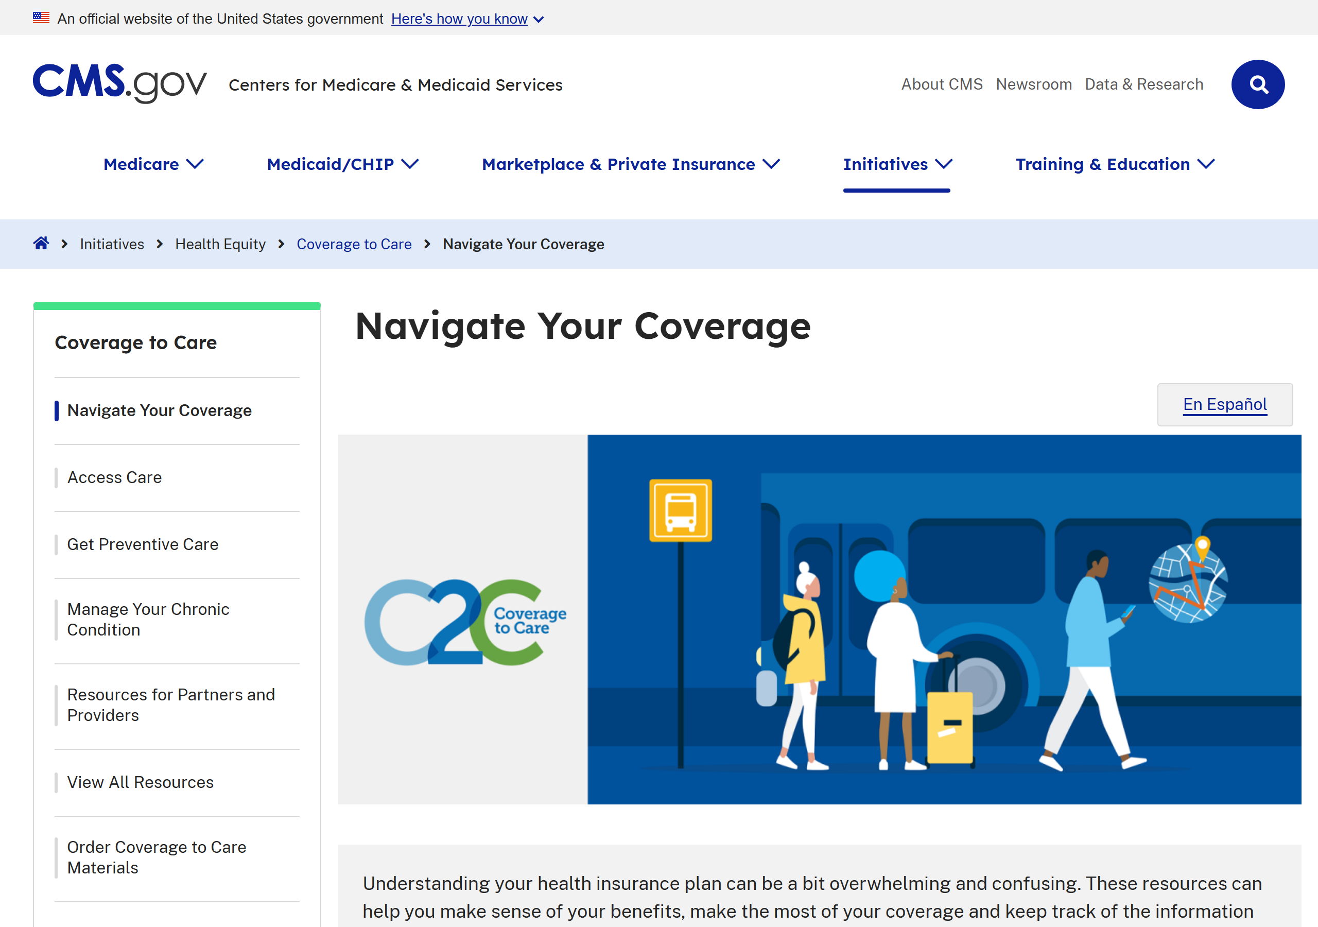The width and height of the screenshot is (1318, 927).
Task: Expand "Here's how you know" disclosure
Action: click(x=467, y=19)
